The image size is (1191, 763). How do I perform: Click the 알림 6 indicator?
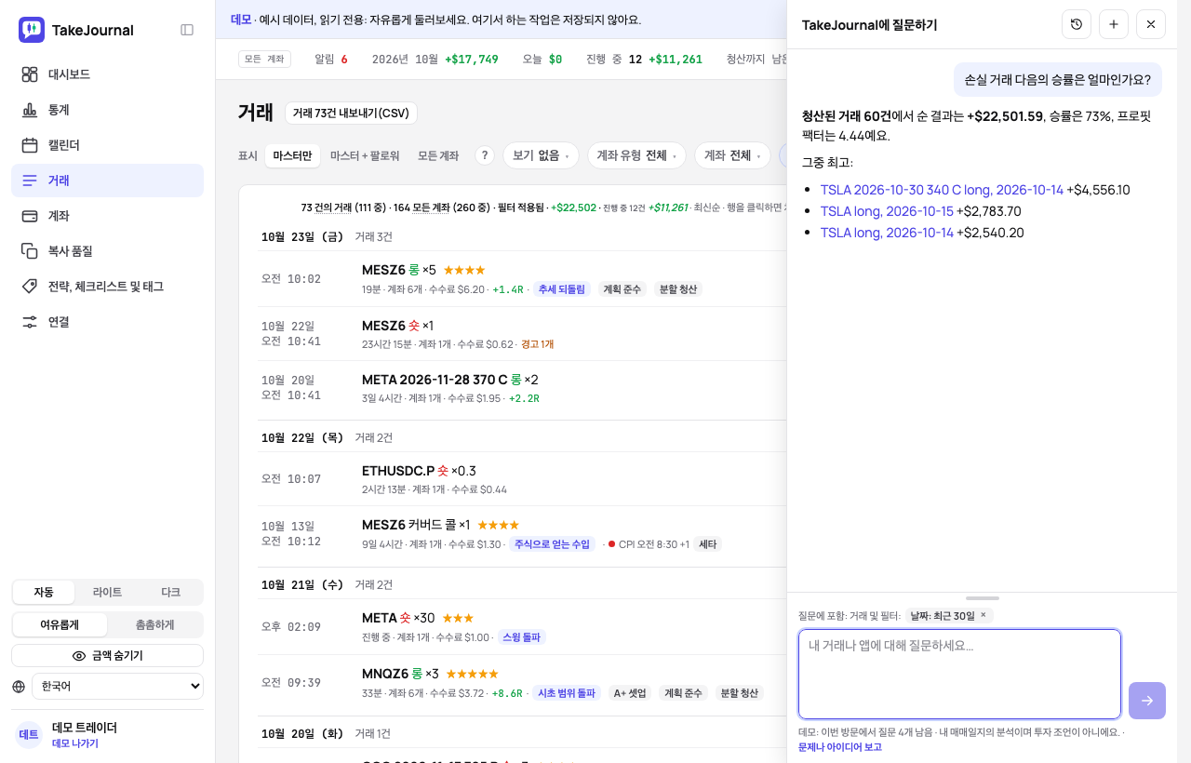tap(331, 59)
